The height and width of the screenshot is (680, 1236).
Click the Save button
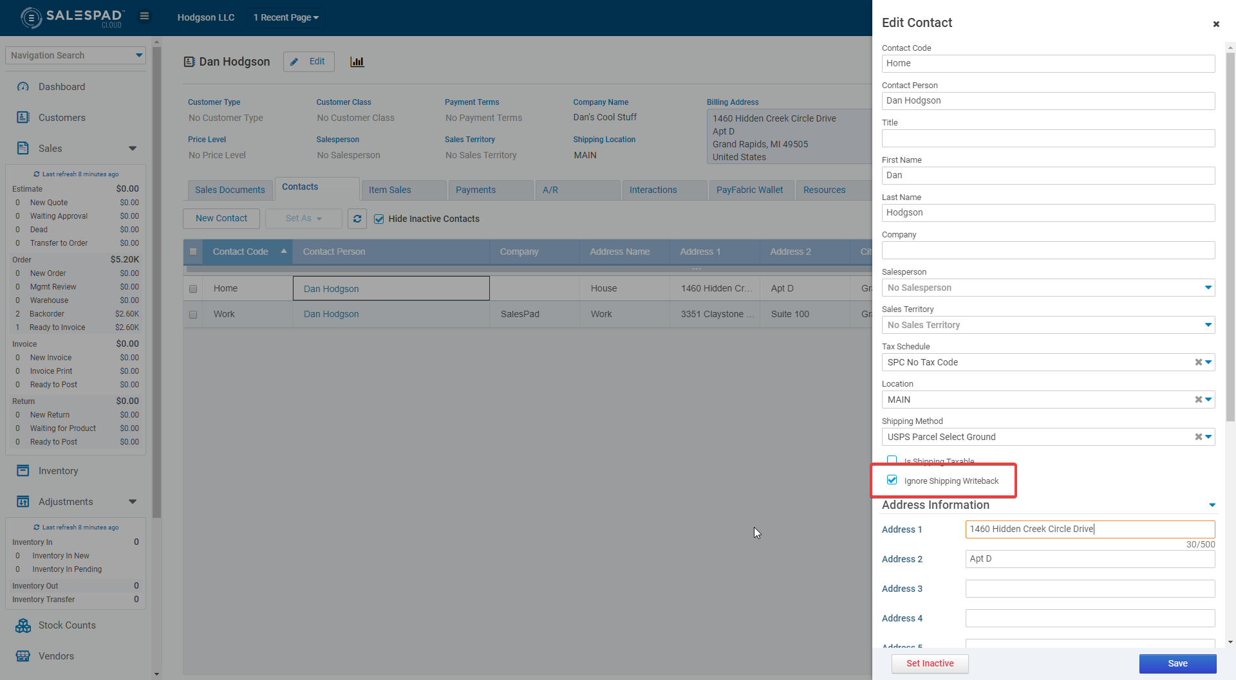1177,663
